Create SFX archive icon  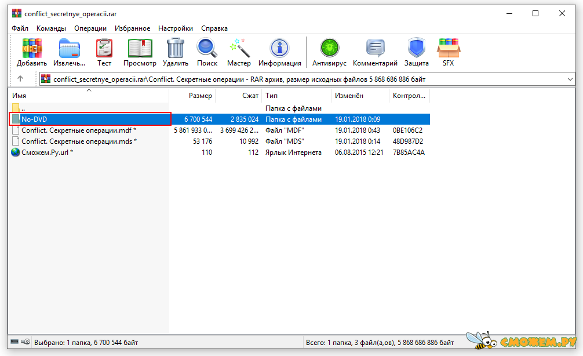(449, 48)
